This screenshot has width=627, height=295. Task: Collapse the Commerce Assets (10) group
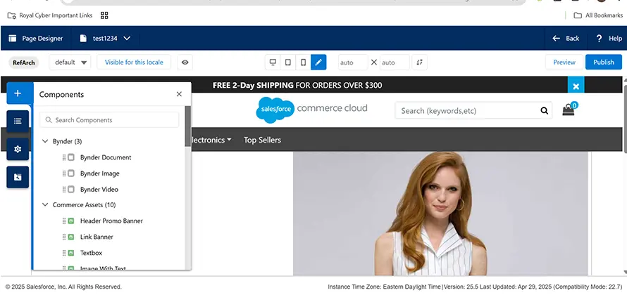pyautogui.click(x=45, y=205)
